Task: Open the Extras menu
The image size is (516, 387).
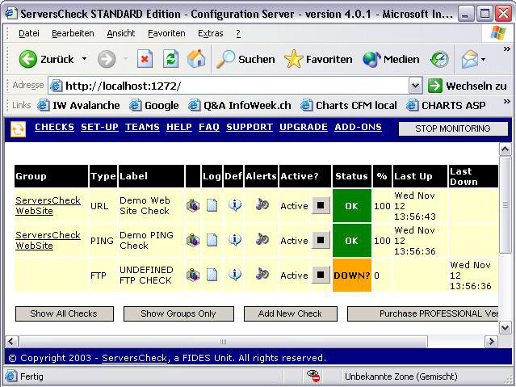Action: [x=210, y=33]
